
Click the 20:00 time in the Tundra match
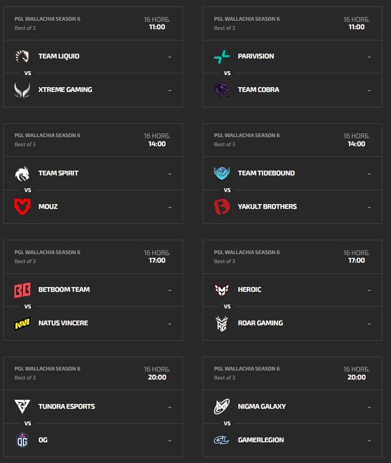pyautogui.click(x=157, y=377)
